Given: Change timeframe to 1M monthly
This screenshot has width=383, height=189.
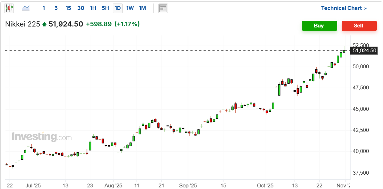Looking at the screenshot, I should point(142,8).
